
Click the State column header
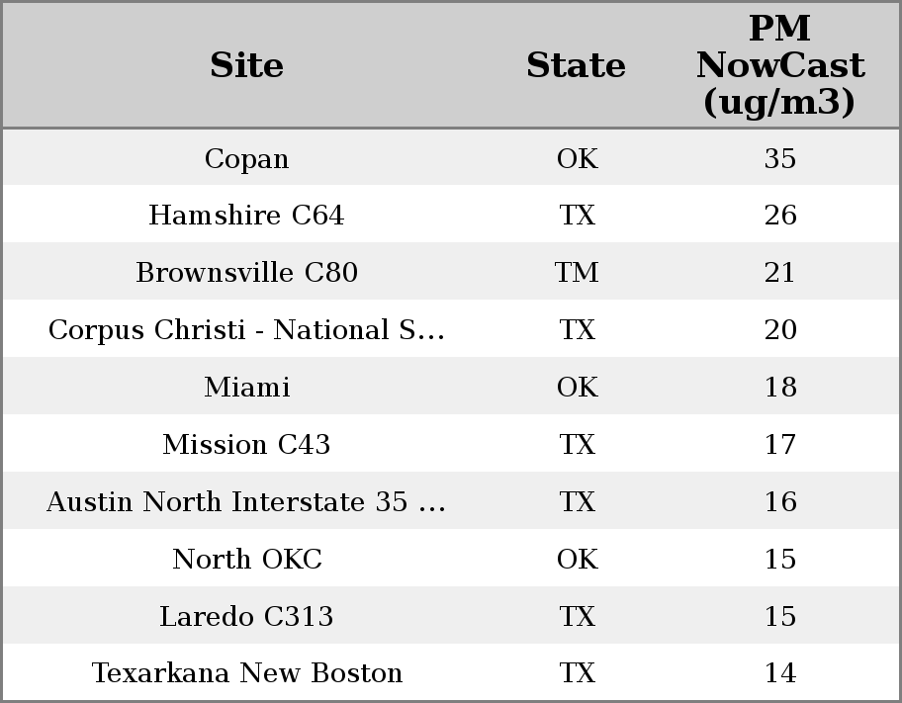pos(576,65)
